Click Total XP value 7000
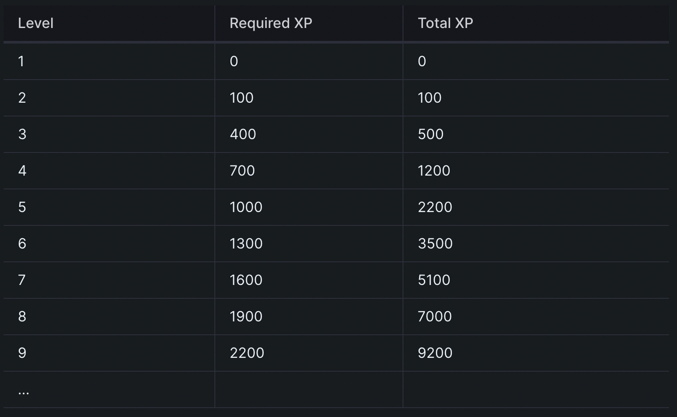Image resolution: width=677 pixels, height=417 pixels. tap(435, 317)
